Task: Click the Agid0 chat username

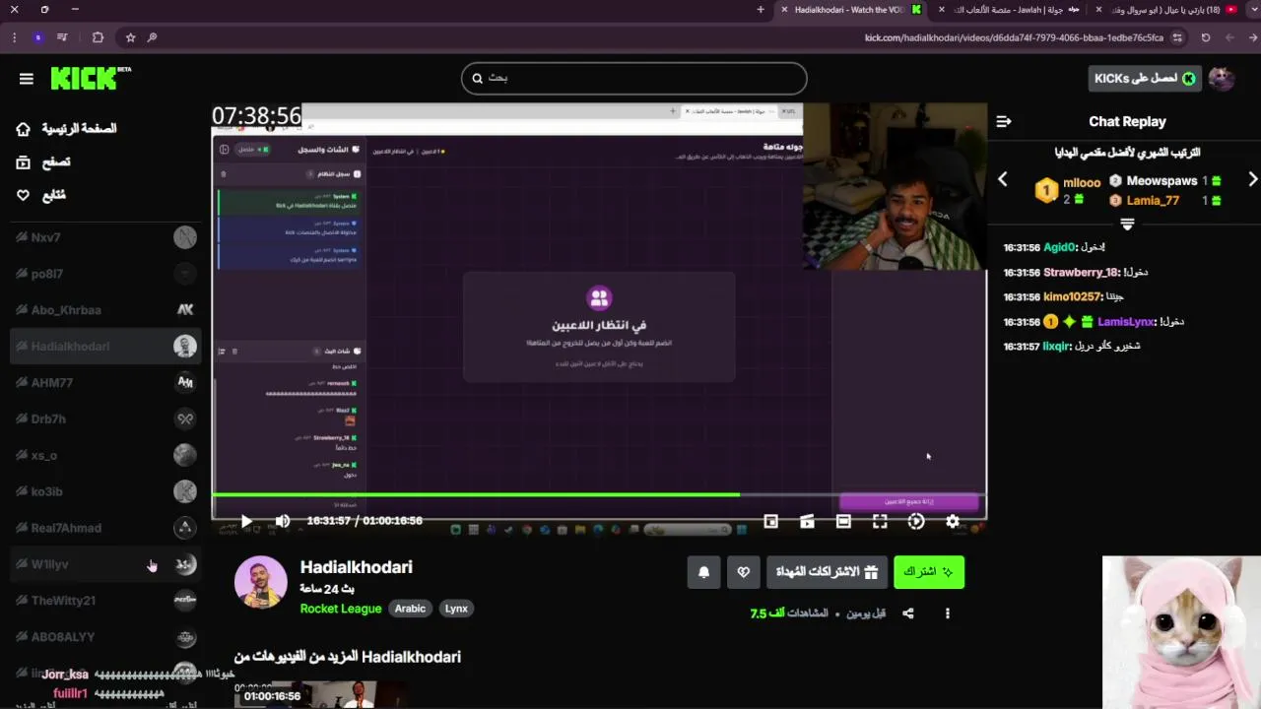Action: (1060, 247)
